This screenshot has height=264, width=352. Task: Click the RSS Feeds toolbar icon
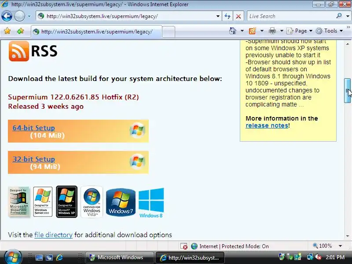252,31
